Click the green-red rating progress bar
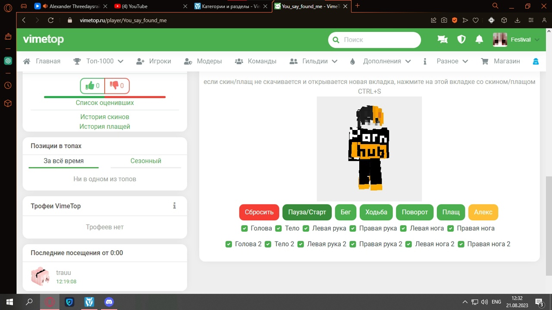Viewport: 552px width, 310px height. [105, 97]
